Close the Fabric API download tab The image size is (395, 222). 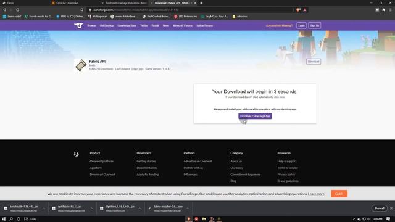tap(195, 3)
